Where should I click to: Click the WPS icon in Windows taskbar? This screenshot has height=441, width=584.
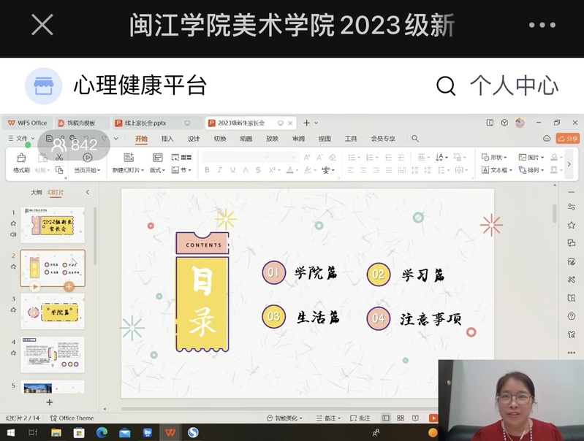(170, 433)
